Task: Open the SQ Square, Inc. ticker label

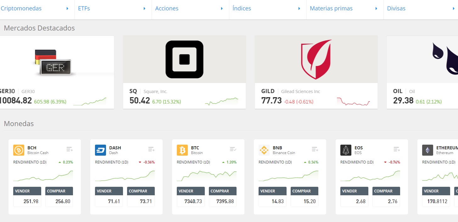Action: [148, 91]
